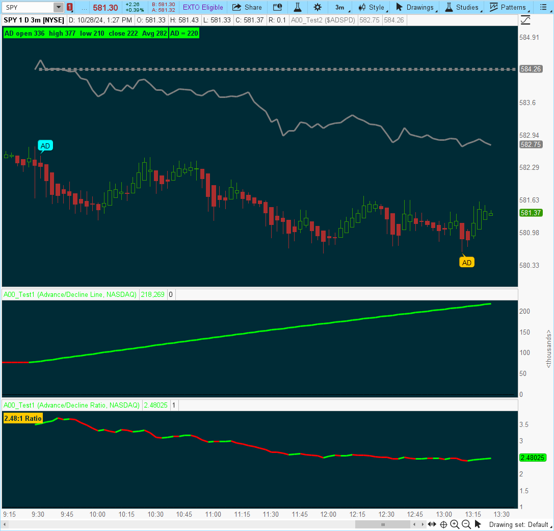Click the horizontal scrollbar thumb
The image size is (554, 531).
383,524
